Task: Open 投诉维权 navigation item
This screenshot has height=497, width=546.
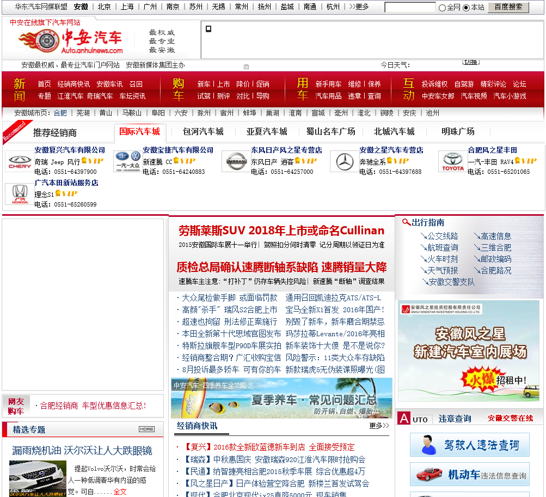Action: coord(434,84)
